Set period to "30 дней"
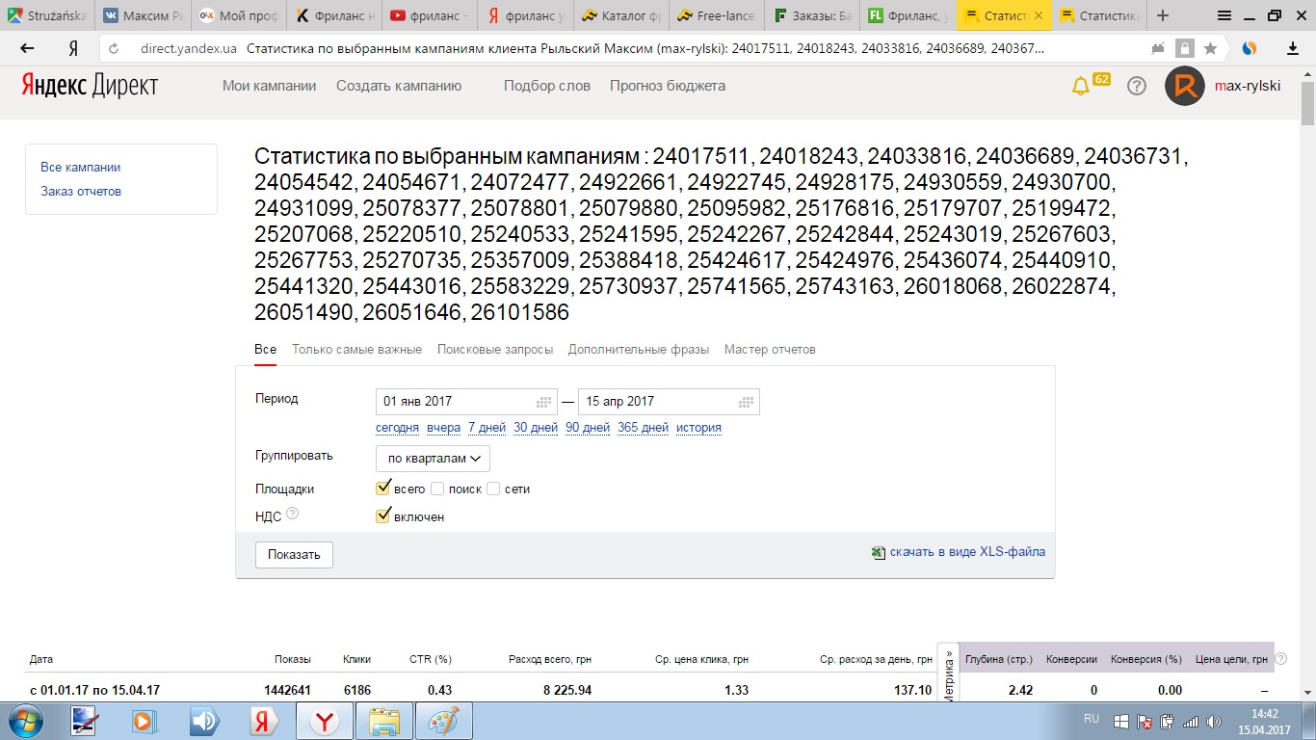This screenshot has height=740, width=1316. [536, 428]
